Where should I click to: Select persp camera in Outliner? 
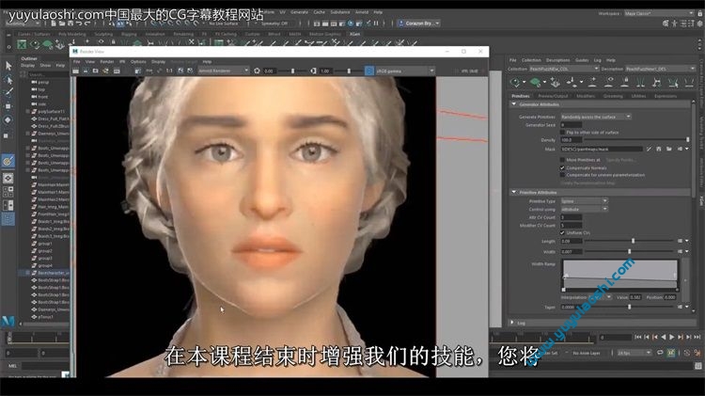point(43,83)
